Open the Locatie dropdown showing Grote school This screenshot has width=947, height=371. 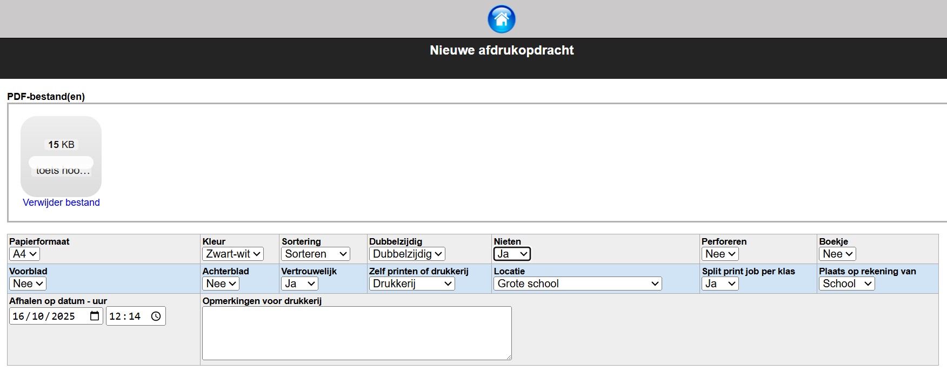pos(577,284)
